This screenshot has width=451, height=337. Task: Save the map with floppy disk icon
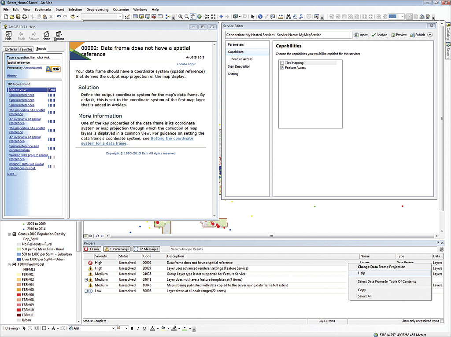[x=18, y=17]
